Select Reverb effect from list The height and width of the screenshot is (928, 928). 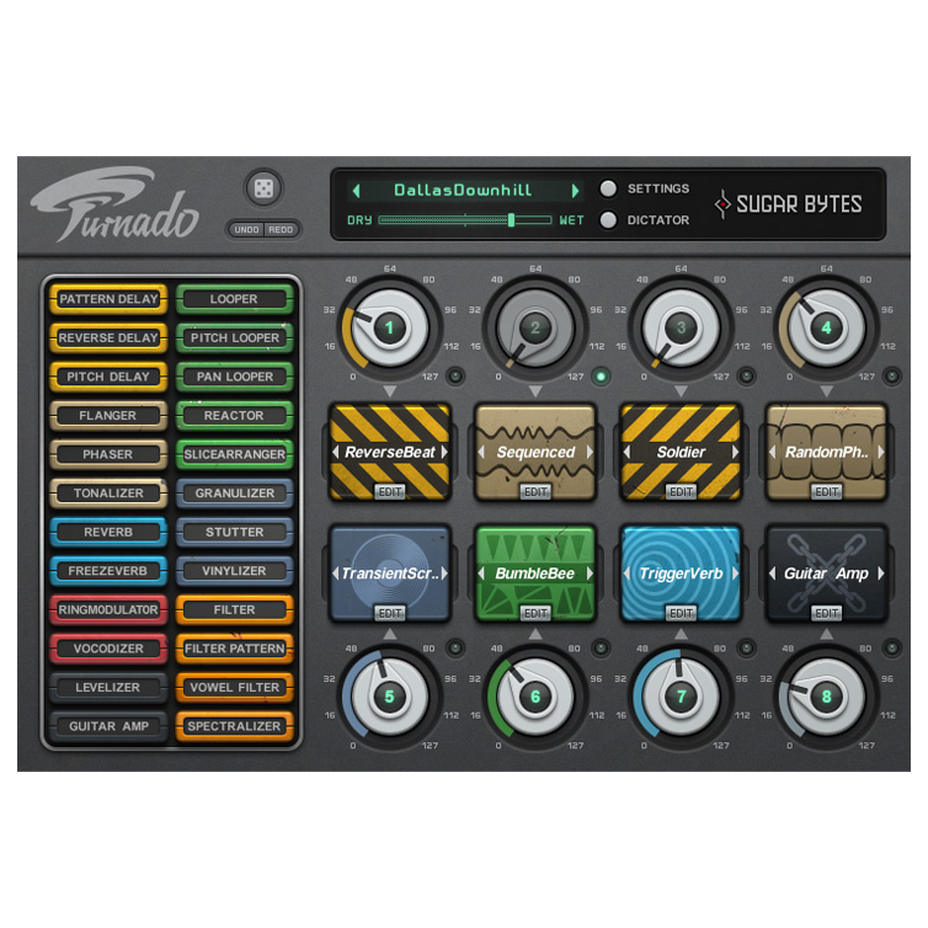[x=109, y=532]
